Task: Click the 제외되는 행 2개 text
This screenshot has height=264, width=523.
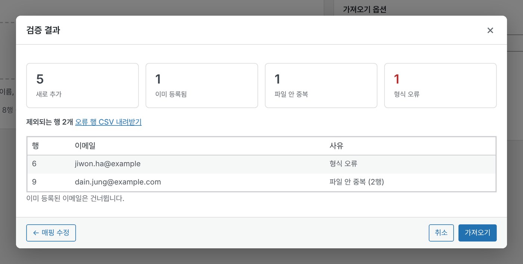Action: 50,122
